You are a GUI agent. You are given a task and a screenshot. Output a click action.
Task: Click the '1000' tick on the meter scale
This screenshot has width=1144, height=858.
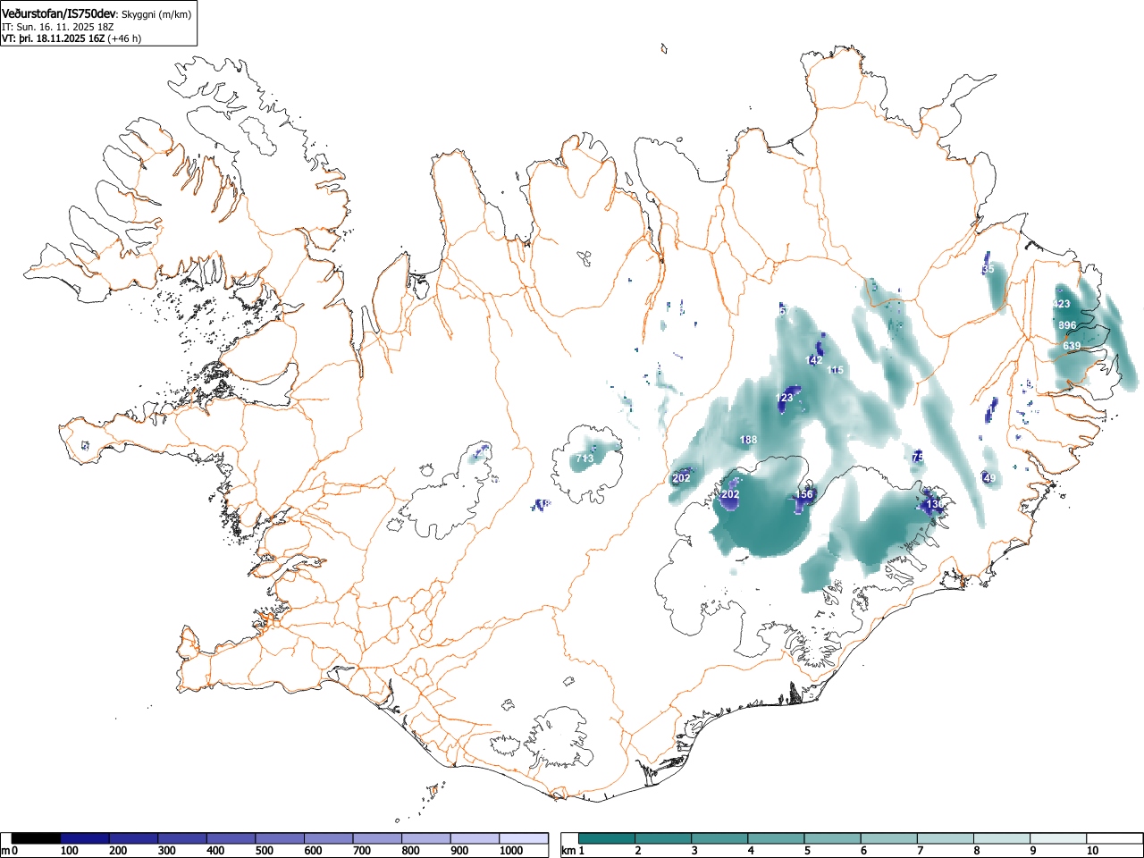[x=511, y=851]
